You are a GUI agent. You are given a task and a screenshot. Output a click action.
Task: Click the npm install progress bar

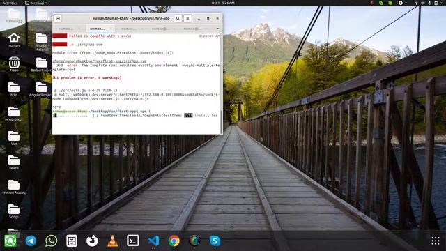coord(73,116)
